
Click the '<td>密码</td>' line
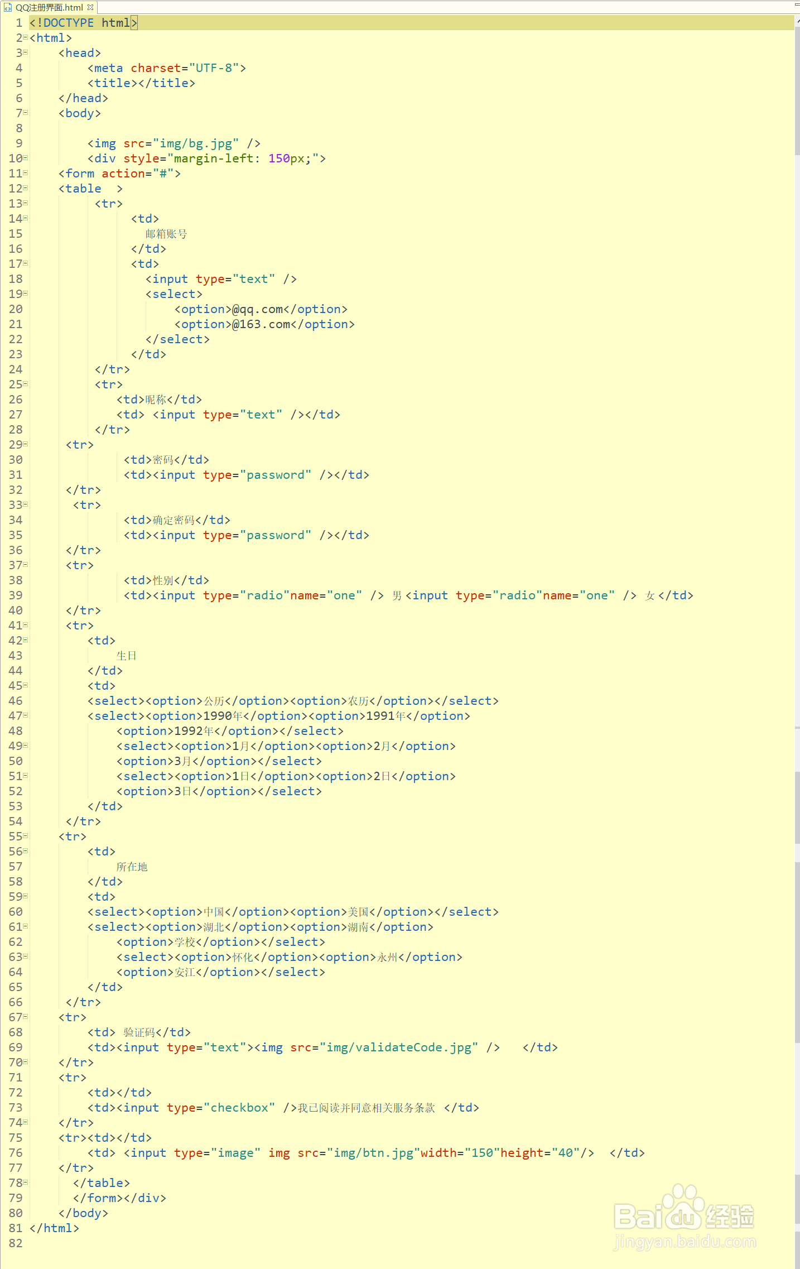coord(167,459)
